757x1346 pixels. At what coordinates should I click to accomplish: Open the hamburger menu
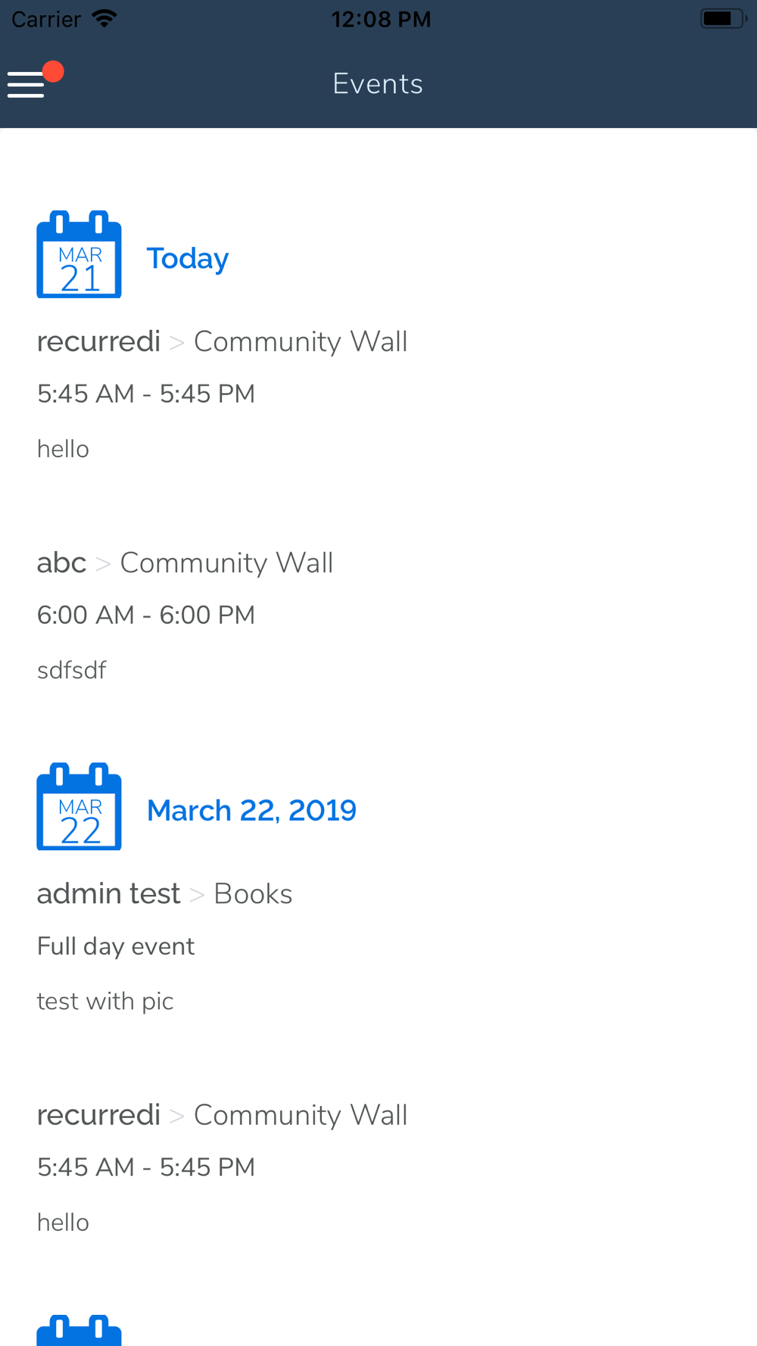click(x=26, y=85)
